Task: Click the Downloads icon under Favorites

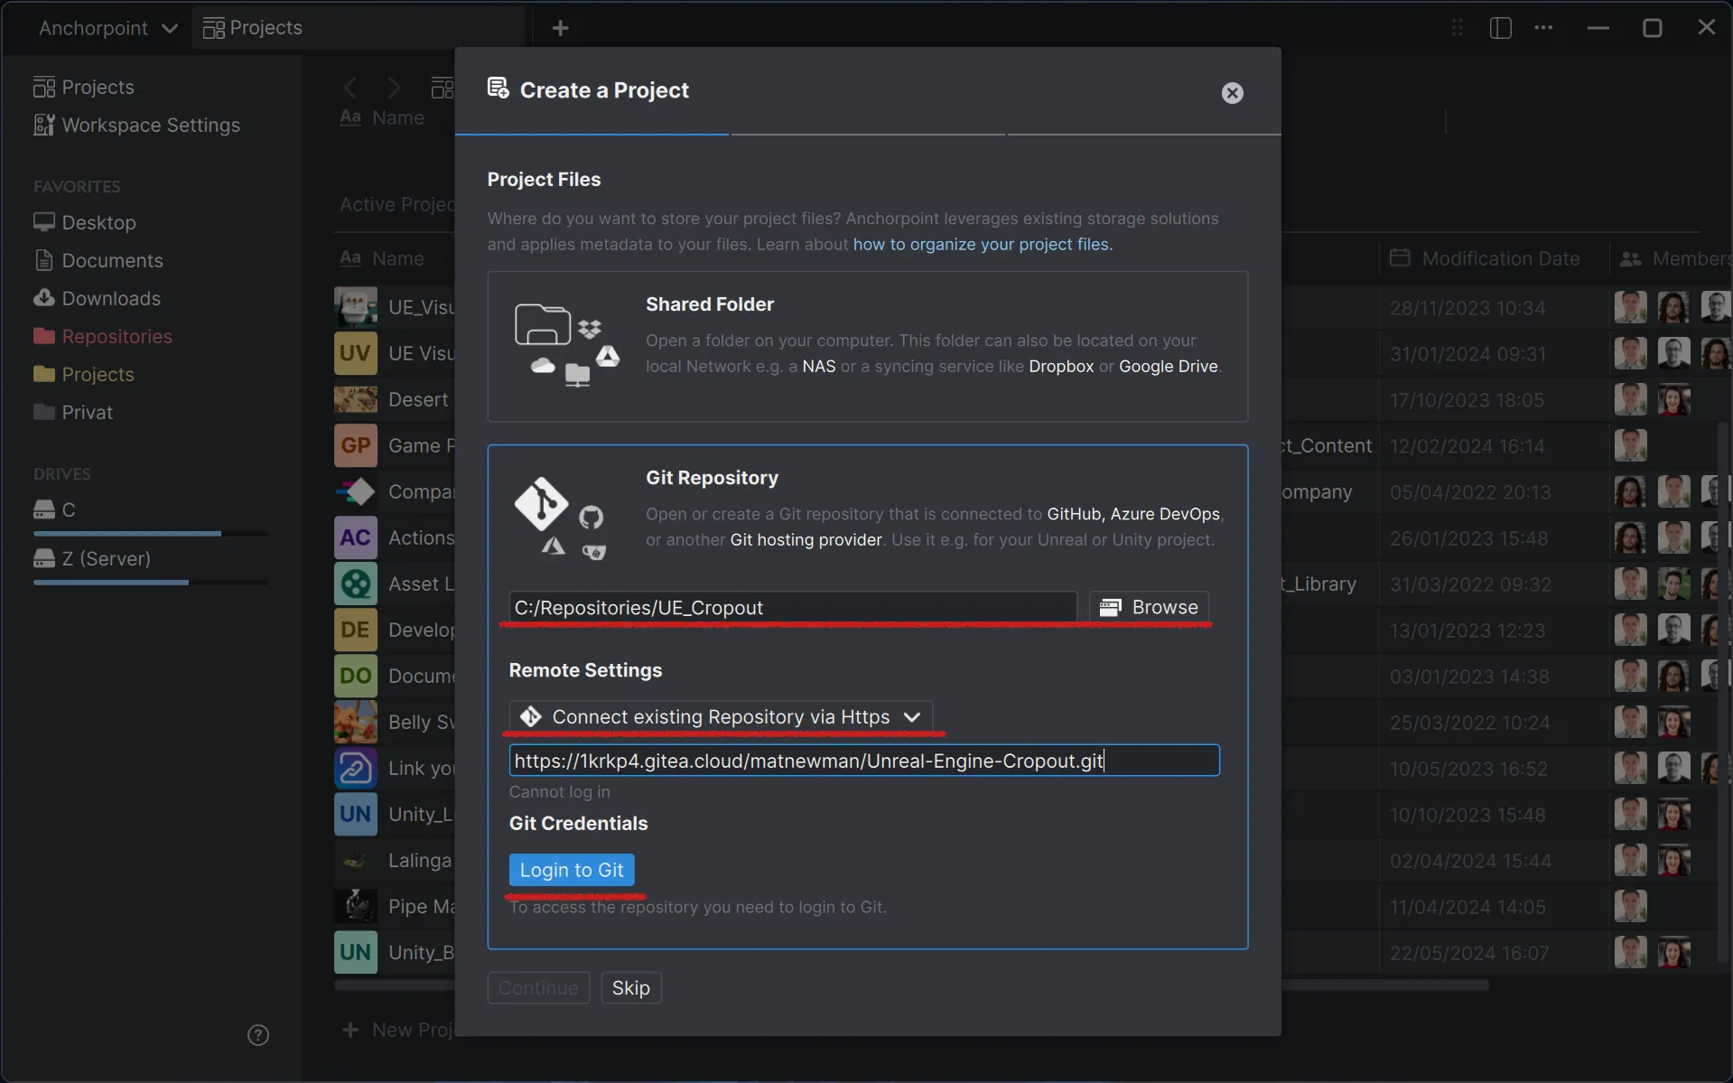Action: pos(44,298)
